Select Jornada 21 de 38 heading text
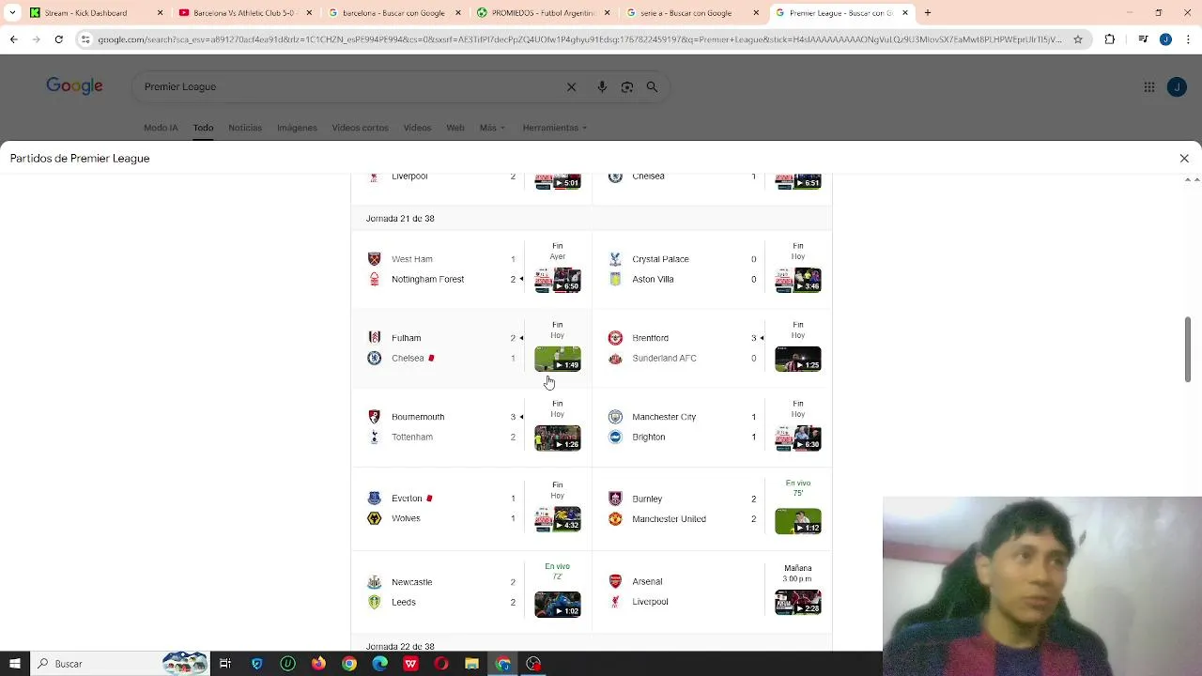 pos(400,219)
